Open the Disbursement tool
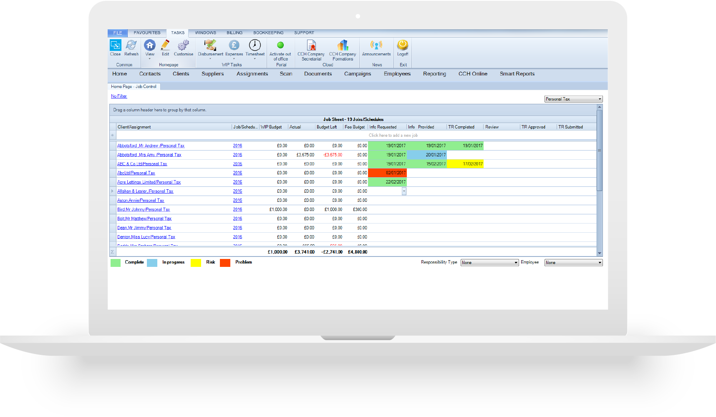Screen dimensions: 716x417 click(x=210, y=45)
